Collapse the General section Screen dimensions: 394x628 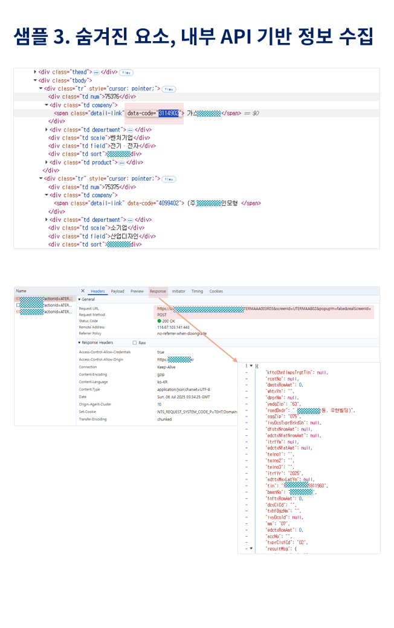point(79,300)
